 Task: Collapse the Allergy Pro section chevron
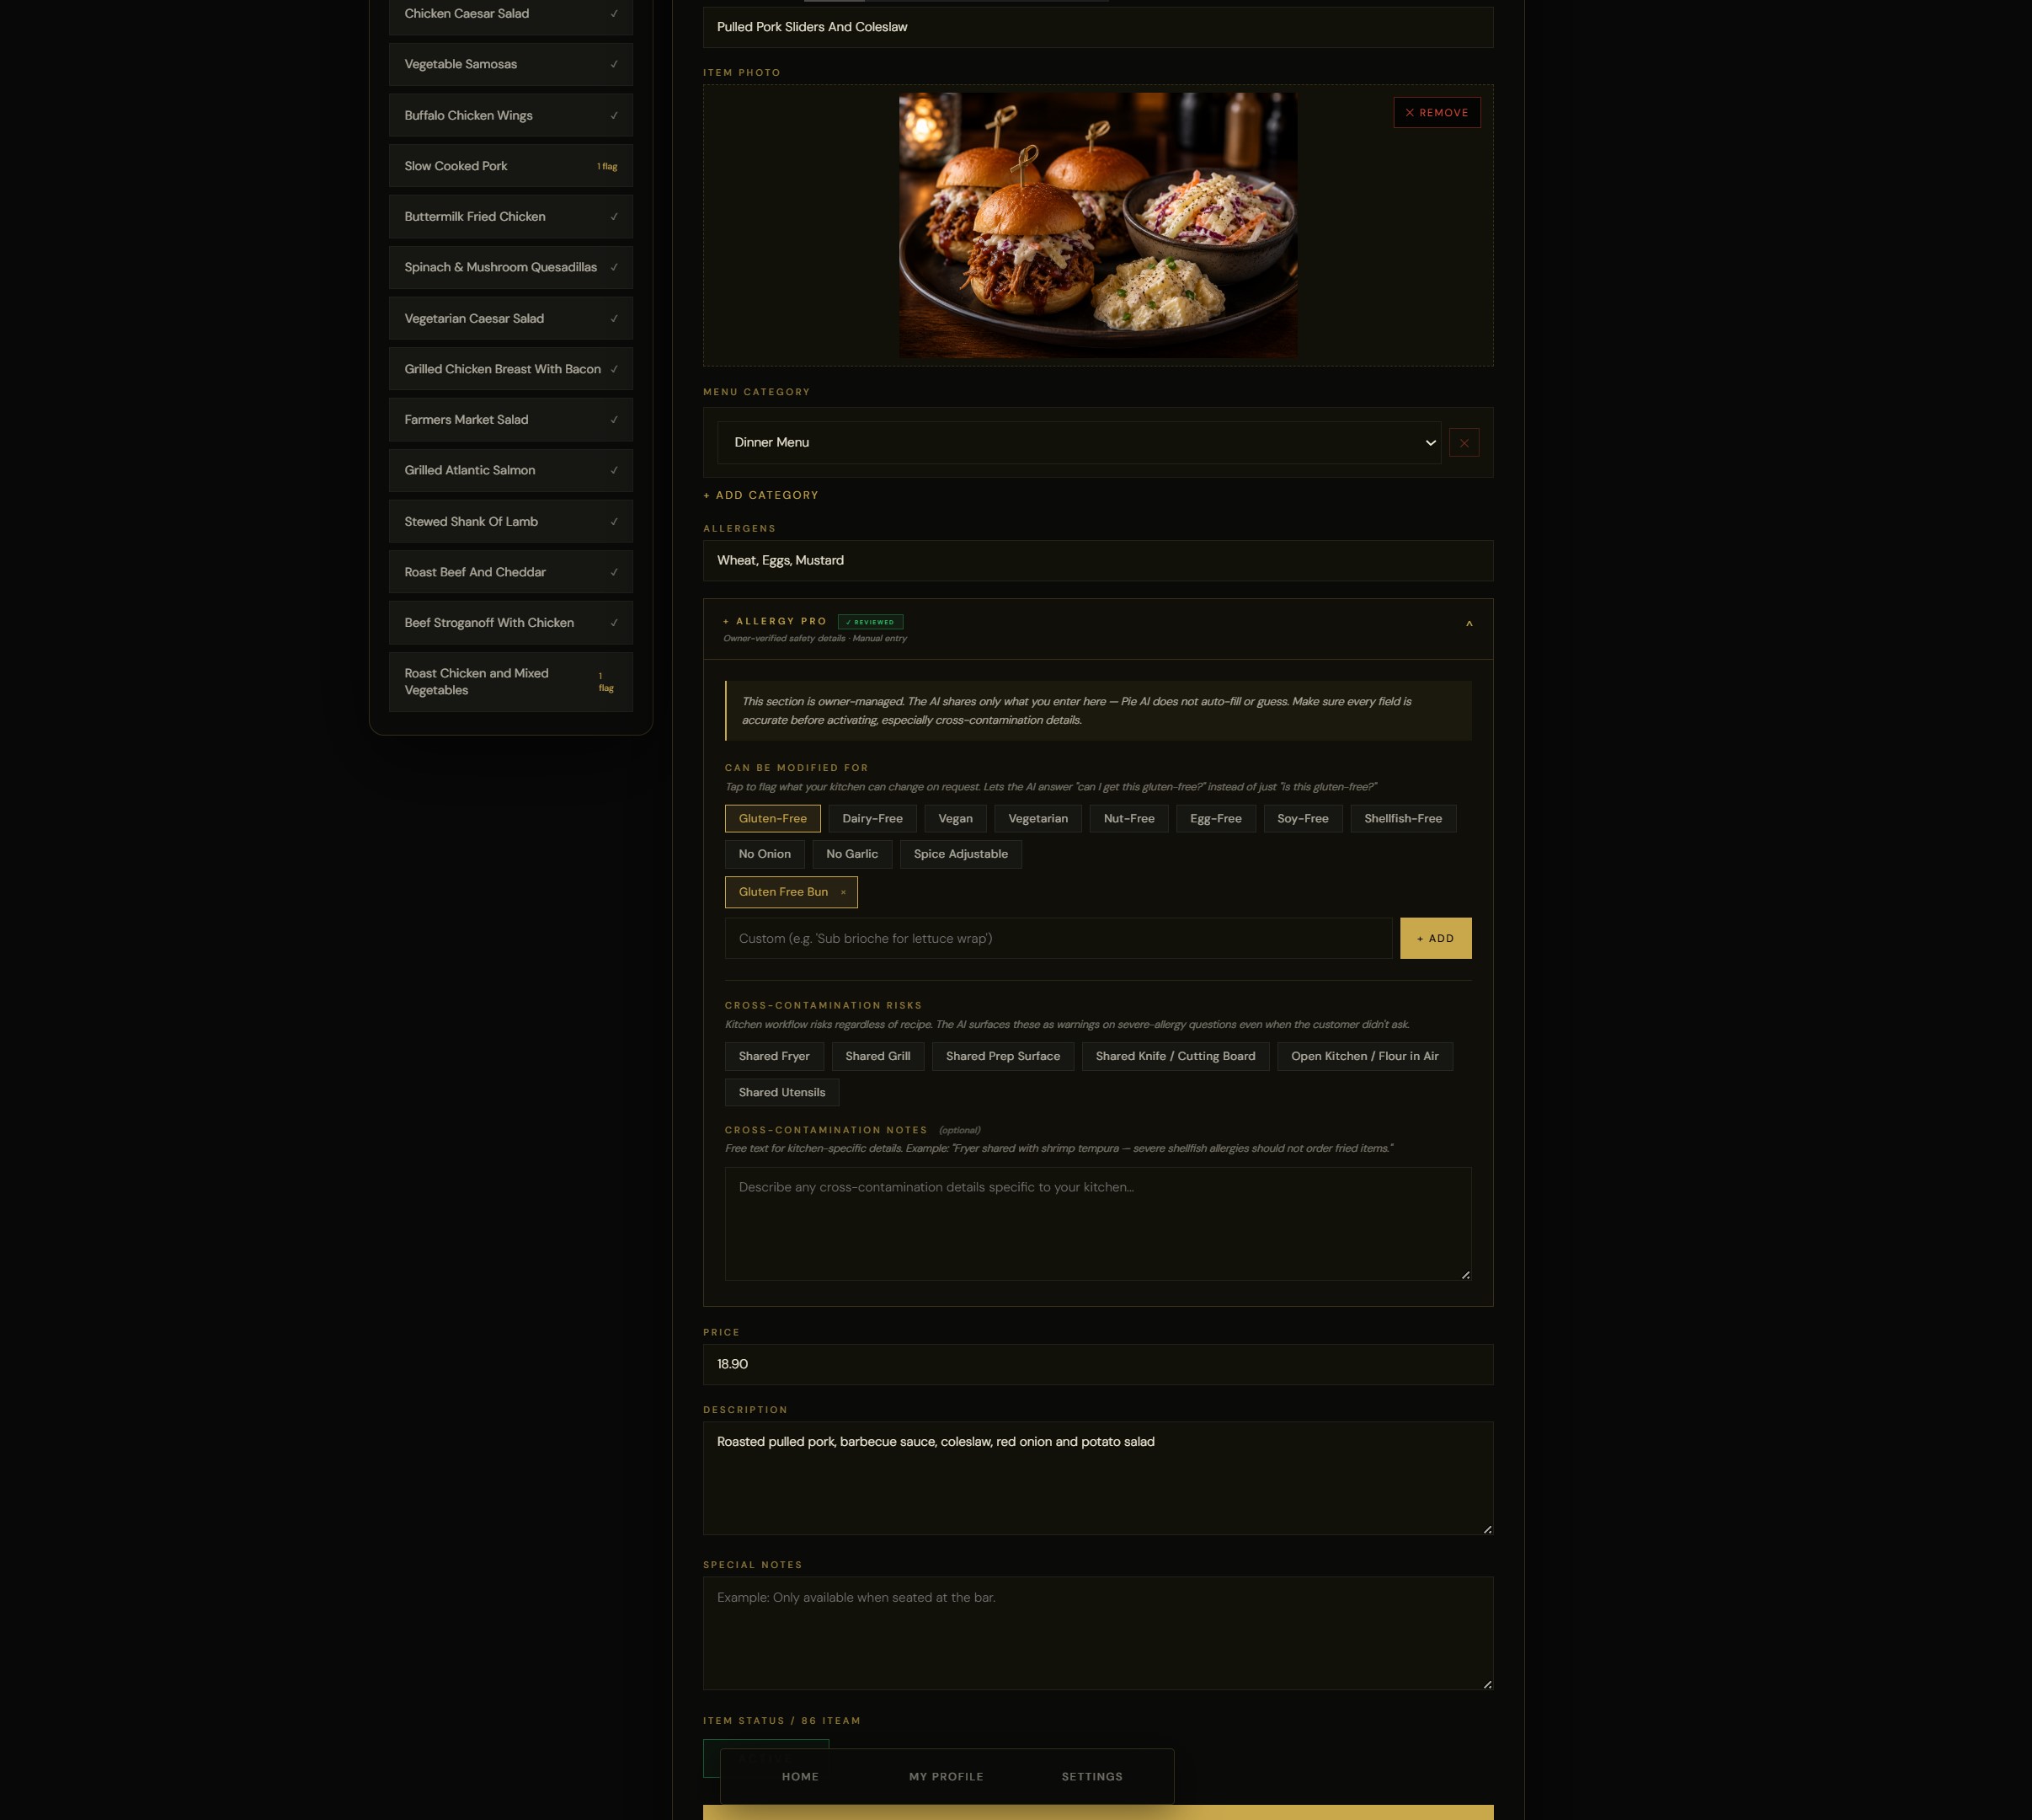coord(1469,624)
